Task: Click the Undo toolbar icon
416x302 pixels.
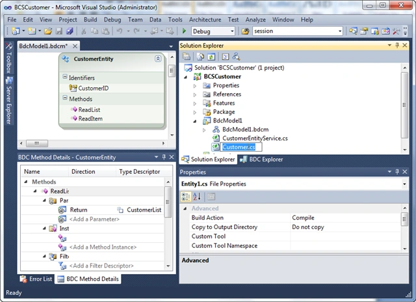Action: tap(120, 31)
